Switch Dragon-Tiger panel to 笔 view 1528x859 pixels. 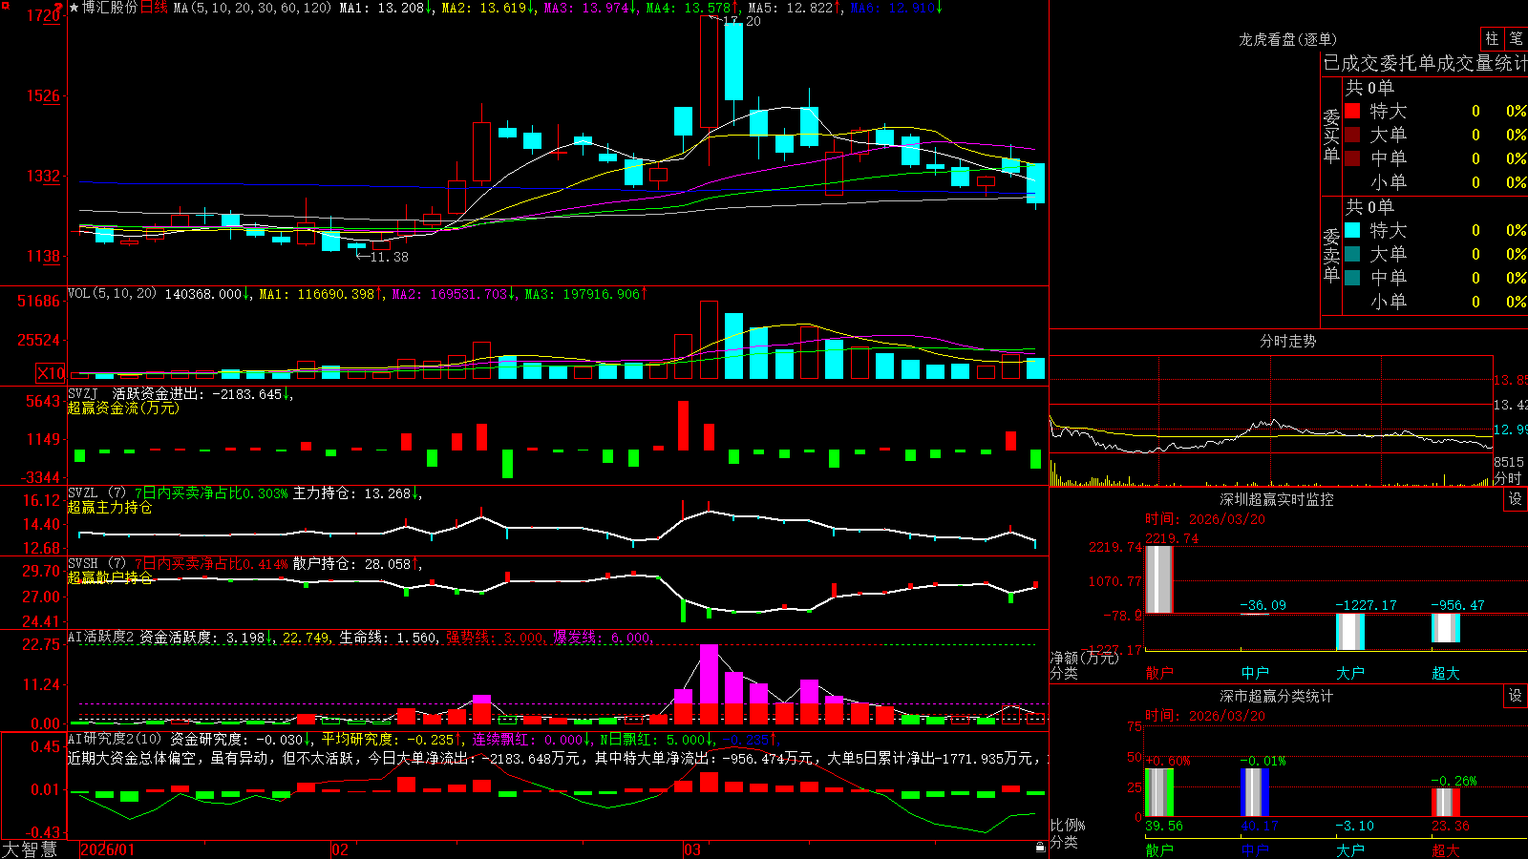[x=1516, y=39]
